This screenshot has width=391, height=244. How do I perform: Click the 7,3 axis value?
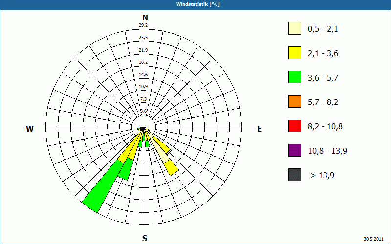coord(143,99)
